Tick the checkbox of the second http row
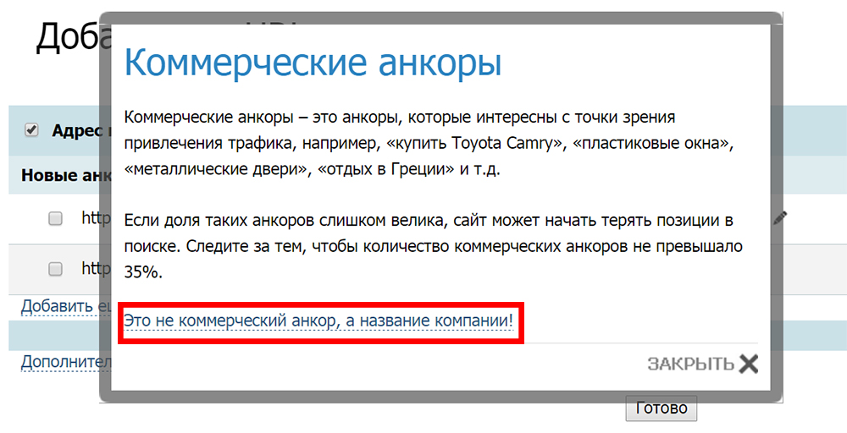The width and height of the screenshot is (847, 433). tap(55, 269)
